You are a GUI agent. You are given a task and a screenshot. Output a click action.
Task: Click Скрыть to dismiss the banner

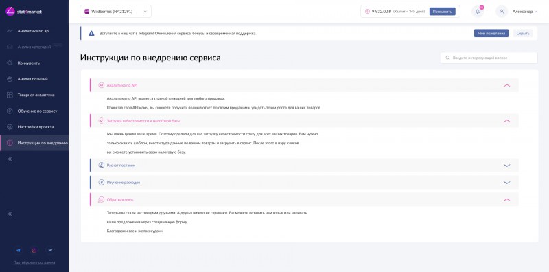click(x=523, y=33)
